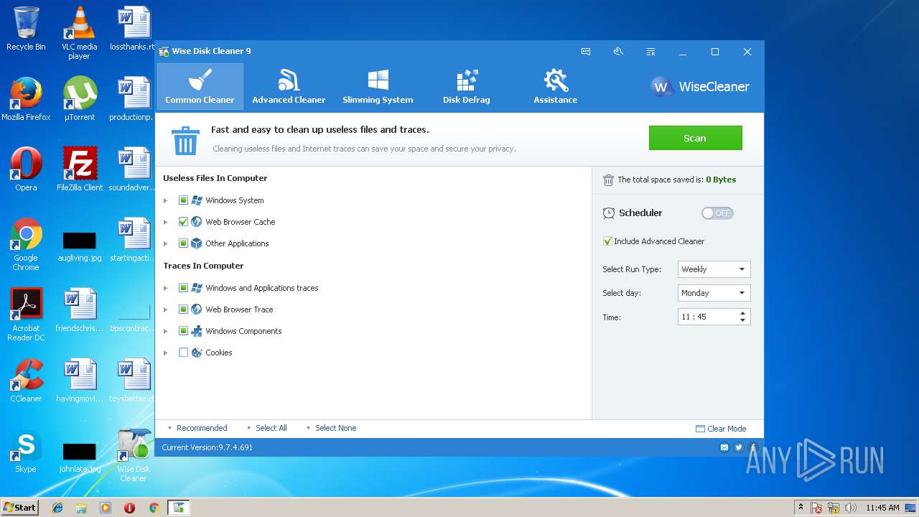The width and height of the screenshot is (919, 517).
Task: Turn on the Scheduler switch
Action: point(717,213)
